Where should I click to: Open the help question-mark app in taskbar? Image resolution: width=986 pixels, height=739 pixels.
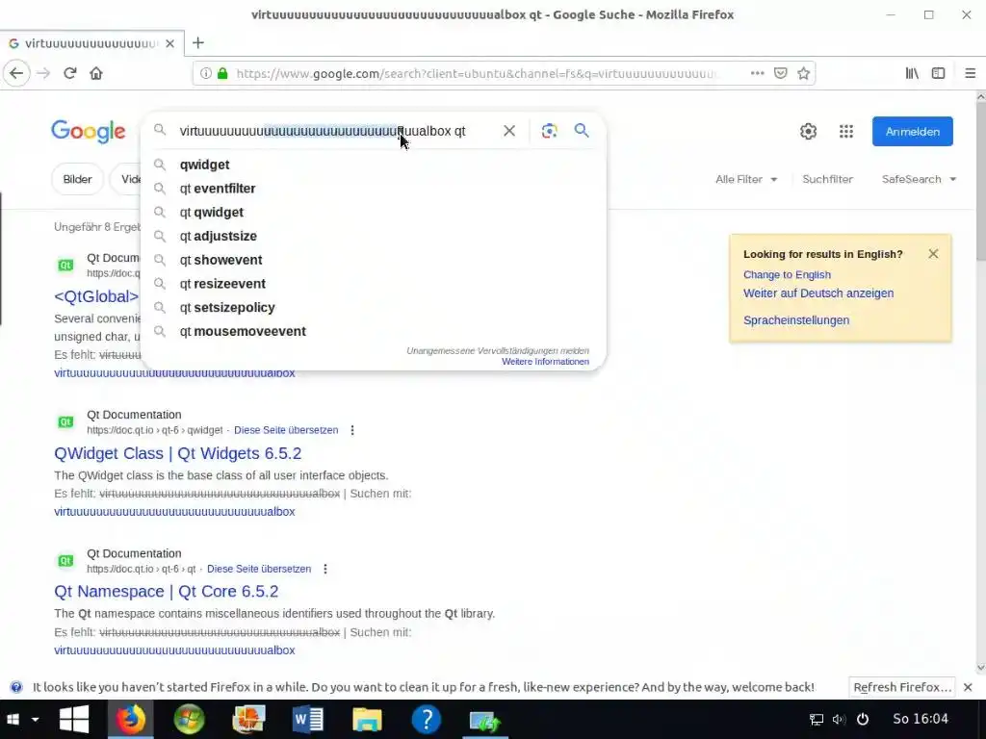[x=427, y=720]
